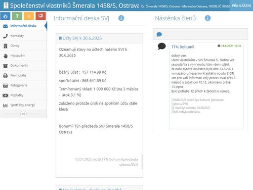
Task: Click the E-mail byl odeslán 18.08.2021 note
Action: click(191, 108)
